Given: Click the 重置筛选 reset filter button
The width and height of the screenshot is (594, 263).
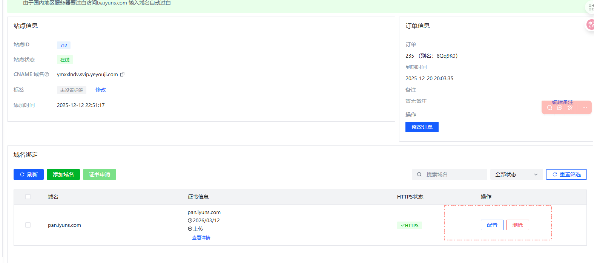Looking at the screenshot, I should (x=566, y=174).
